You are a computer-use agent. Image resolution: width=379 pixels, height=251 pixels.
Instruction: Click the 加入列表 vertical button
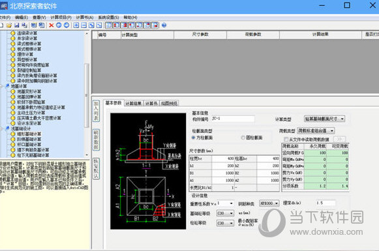96,111
